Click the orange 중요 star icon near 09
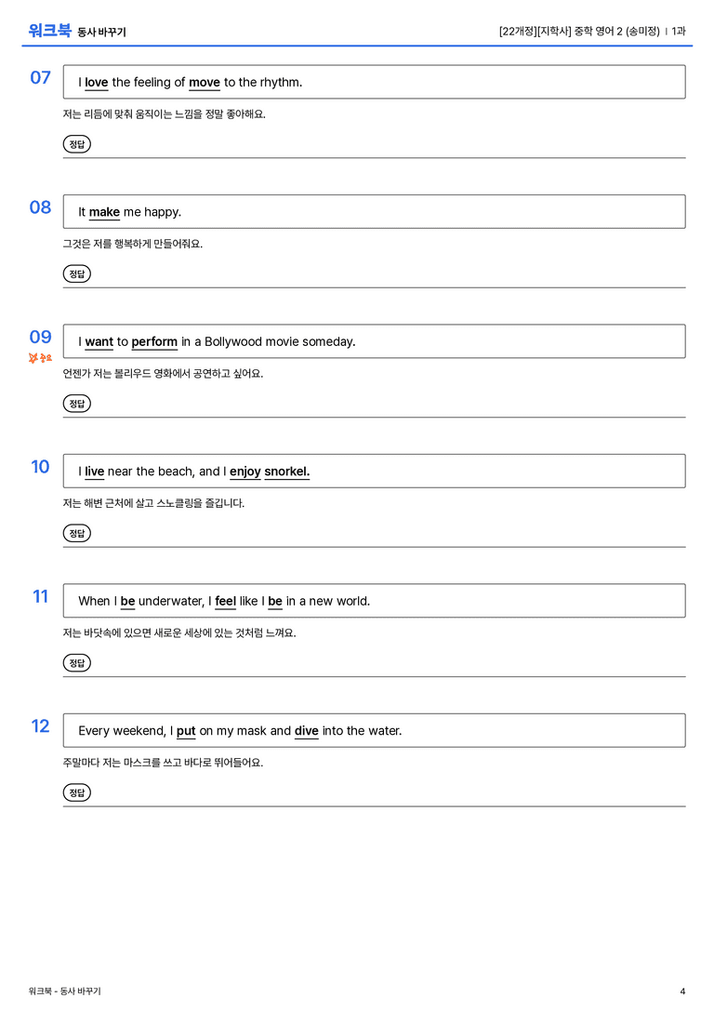The height and width of the screenshot is (1011, 714). (x=40, y=358)
